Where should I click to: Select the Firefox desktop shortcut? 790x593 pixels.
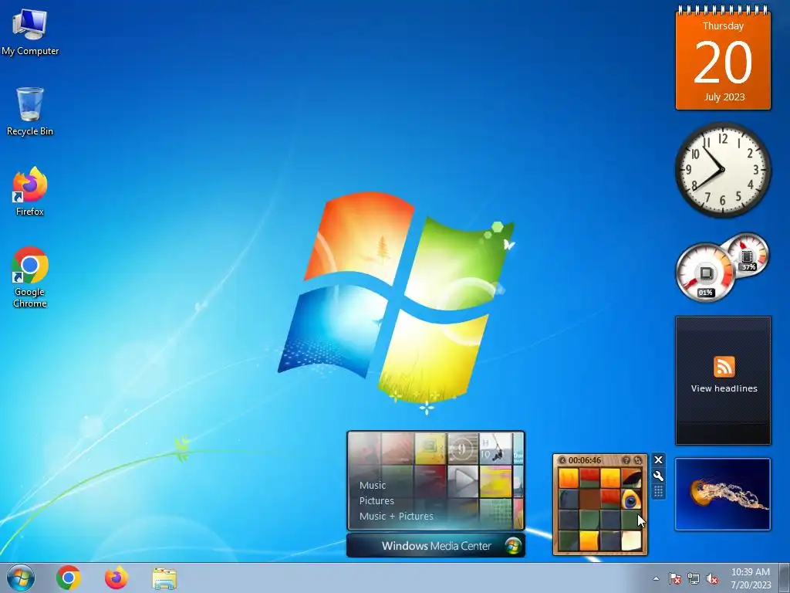coord(30,191)
